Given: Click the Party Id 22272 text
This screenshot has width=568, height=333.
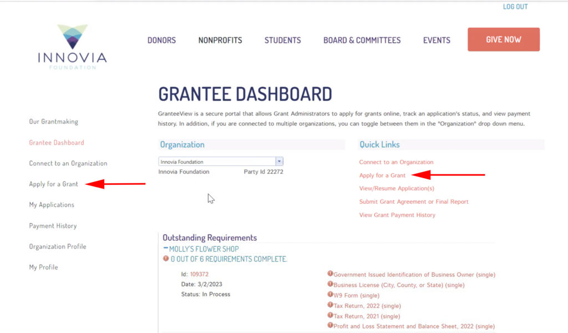Looking at the screenshot, I should pyautogui.click(x=263, y=171).
